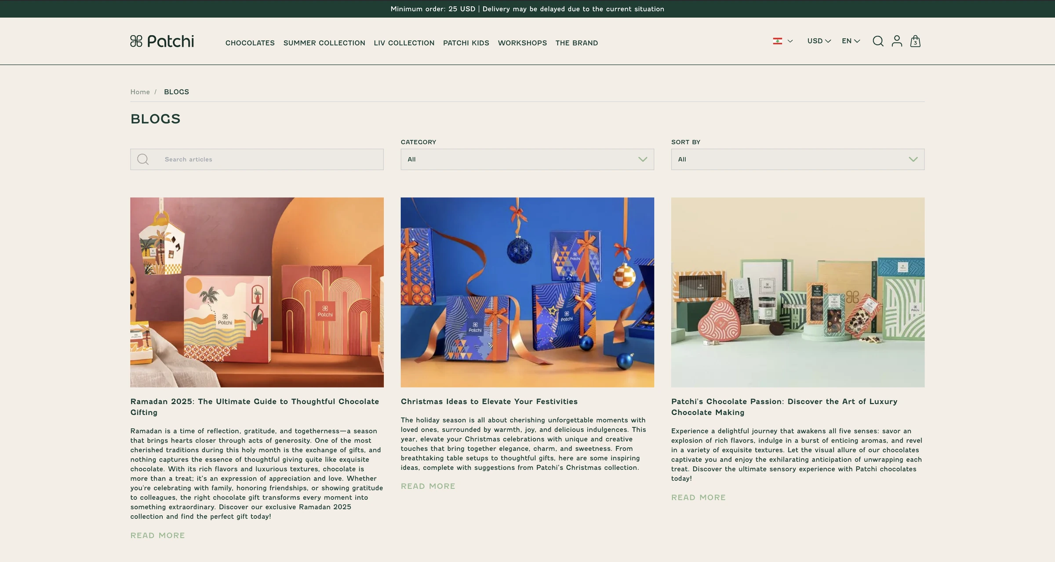
Task: Open the Ramadan gift boxes thumbnail
Action: click(257, 292)
